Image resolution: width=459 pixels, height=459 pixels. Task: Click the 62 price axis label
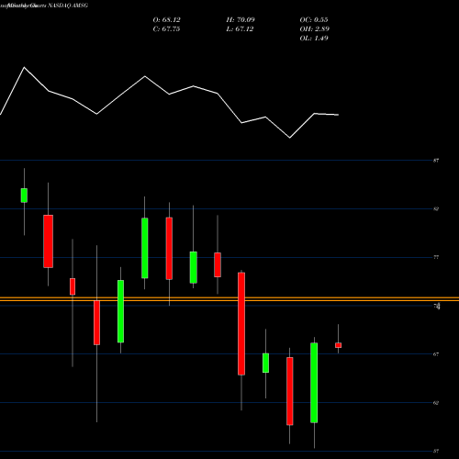coord(436,403)
